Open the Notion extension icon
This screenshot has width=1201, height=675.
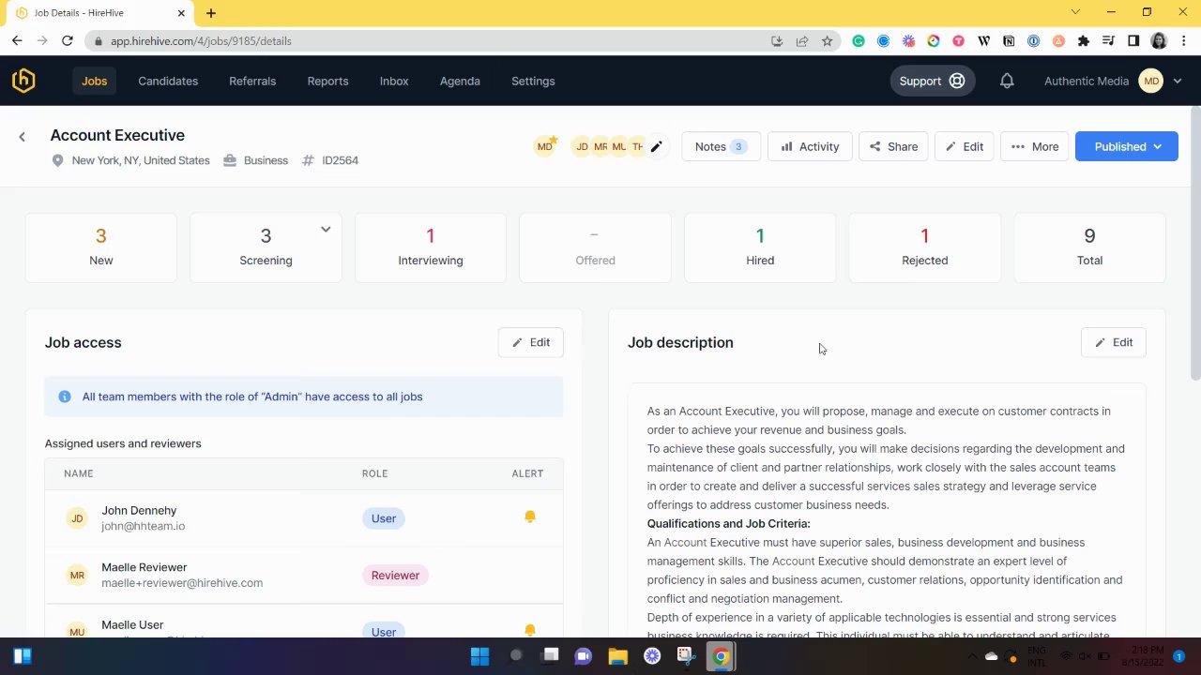click(x=1009, y=41)
